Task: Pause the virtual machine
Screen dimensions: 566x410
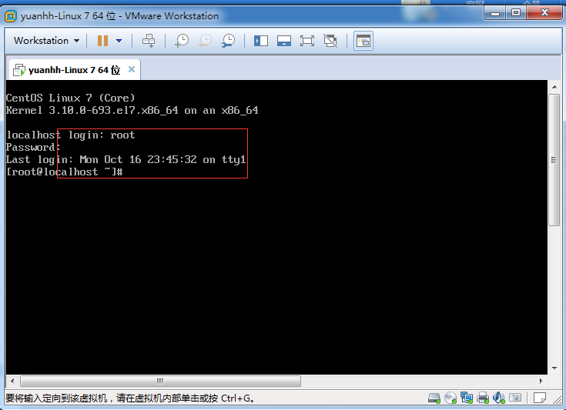Action: click(x=103, y=41)
